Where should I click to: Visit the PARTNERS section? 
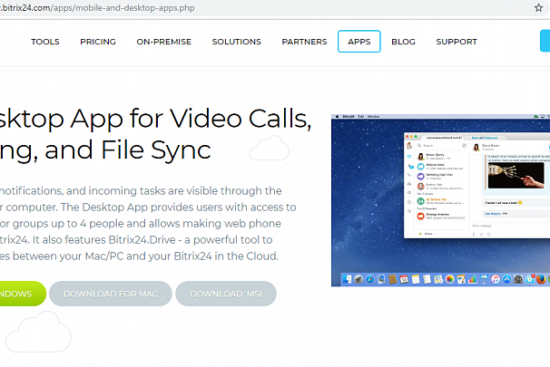coord(304,42)
